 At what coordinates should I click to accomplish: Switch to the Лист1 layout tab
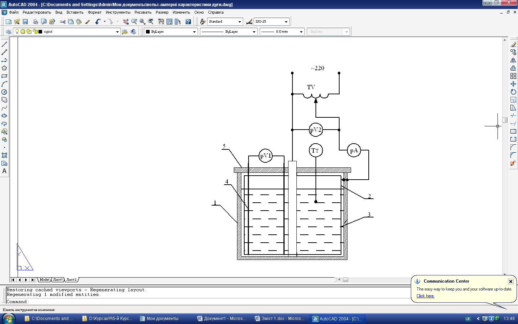coord(58,280)
